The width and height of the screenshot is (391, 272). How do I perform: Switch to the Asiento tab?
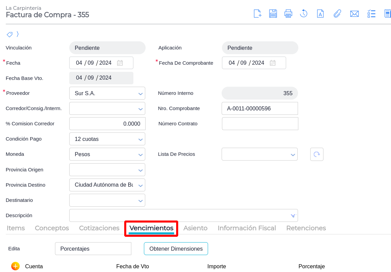point(195,228)
